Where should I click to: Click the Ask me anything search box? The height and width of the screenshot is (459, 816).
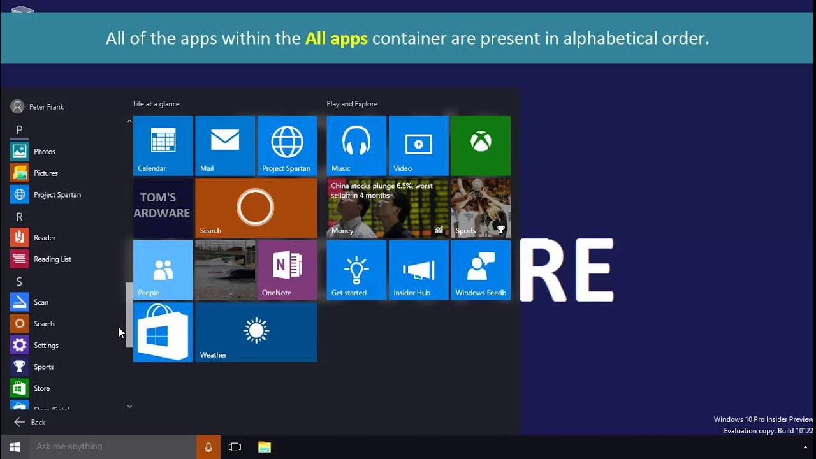tap(112, 447)
